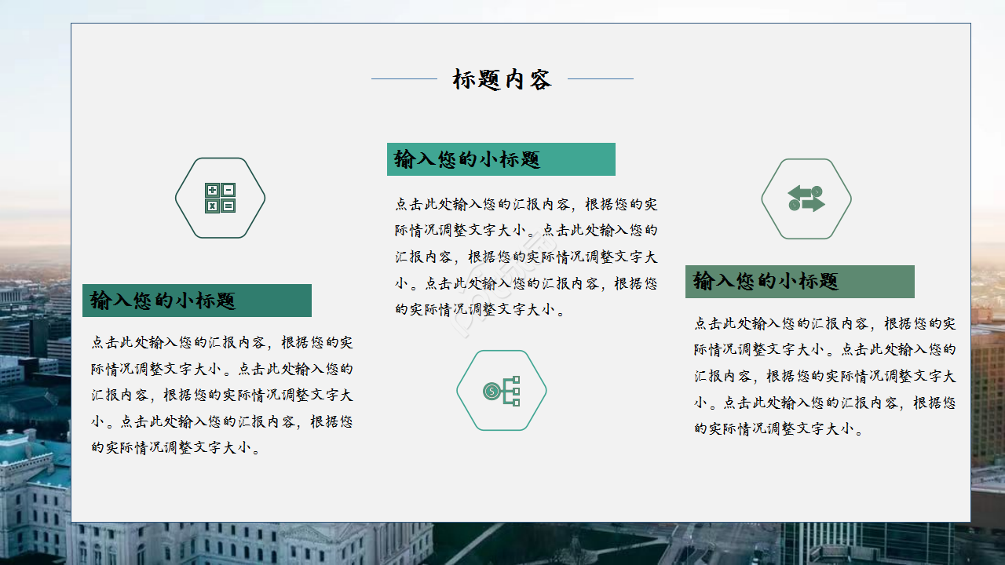Click the multiplication symbol in the left hexagon

[213, 206]
